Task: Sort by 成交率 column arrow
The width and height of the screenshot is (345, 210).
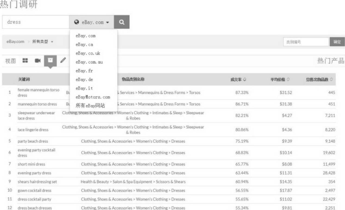Action: (245, 80)
